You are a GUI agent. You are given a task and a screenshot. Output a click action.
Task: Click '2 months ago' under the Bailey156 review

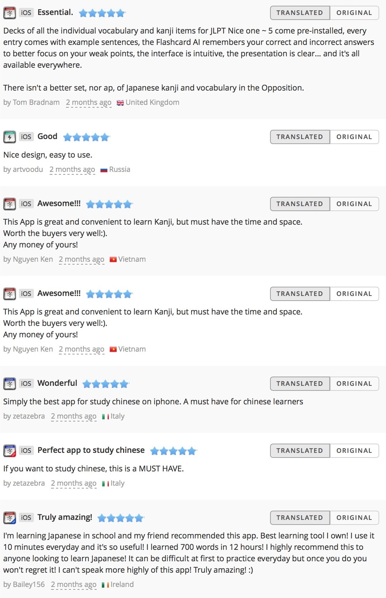(73, 585)
